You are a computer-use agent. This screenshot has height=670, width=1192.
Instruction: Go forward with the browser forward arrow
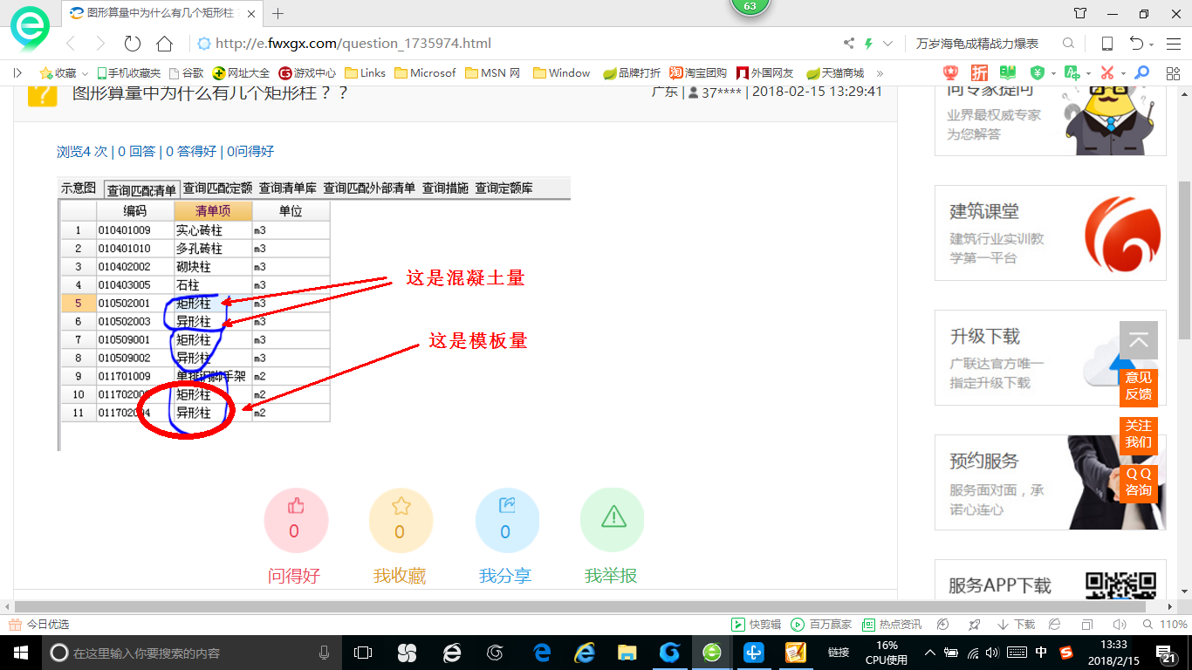coord(100,44)
